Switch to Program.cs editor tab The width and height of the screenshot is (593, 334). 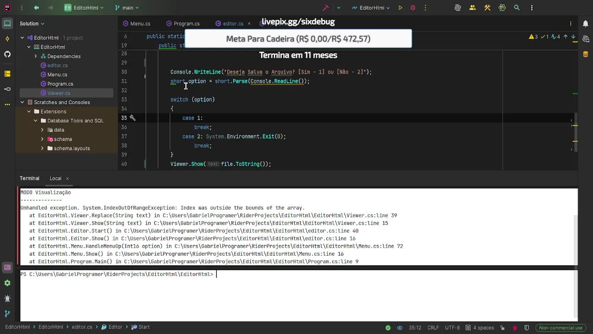(x=182, y=24)
